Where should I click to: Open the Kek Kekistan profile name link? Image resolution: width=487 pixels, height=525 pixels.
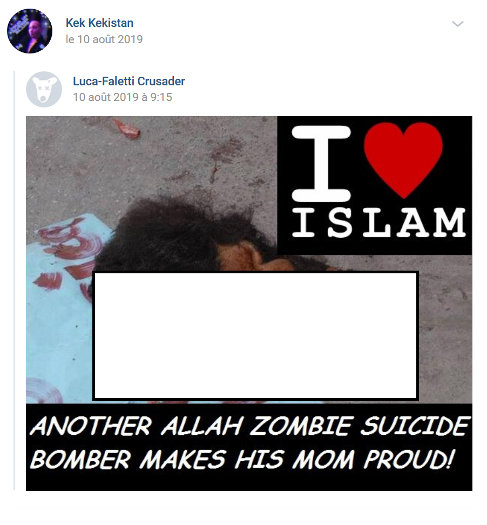[99, 23]
